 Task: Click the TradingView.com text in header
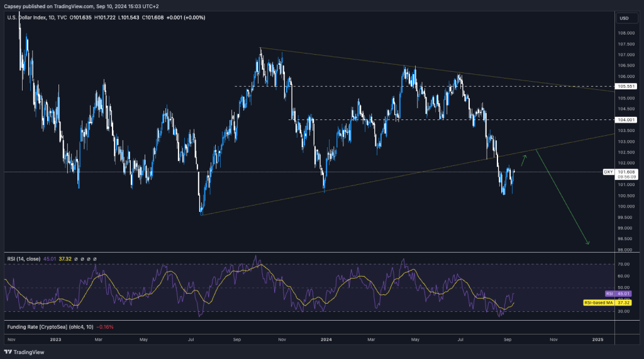[70, 6]
